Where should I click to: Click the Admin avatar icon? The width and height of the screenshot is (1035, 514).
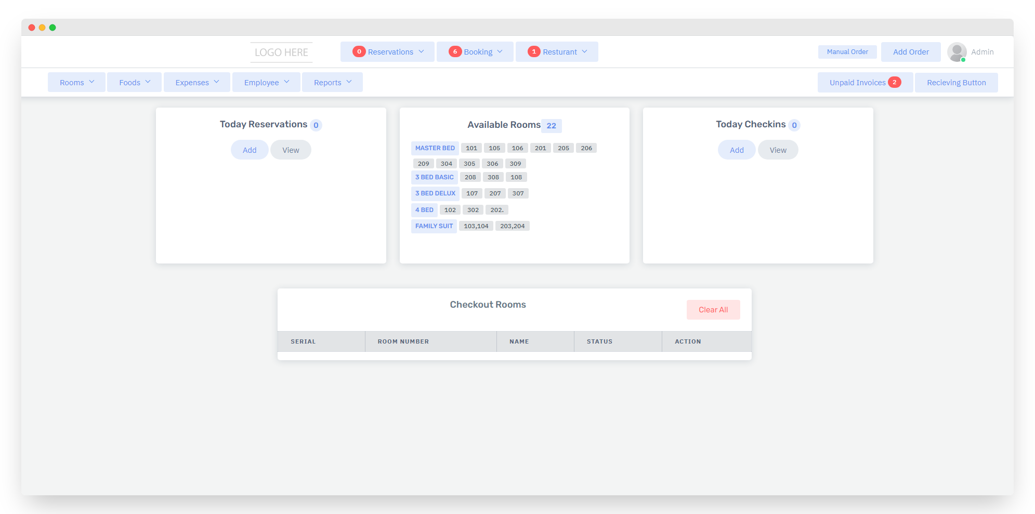tap(957, 52)
